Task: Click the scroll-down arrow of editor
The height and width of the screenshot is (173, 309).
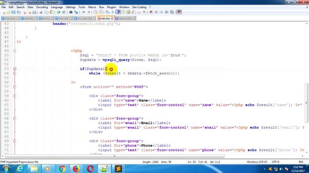Action: pyautogui.click(x=307, y=152)
